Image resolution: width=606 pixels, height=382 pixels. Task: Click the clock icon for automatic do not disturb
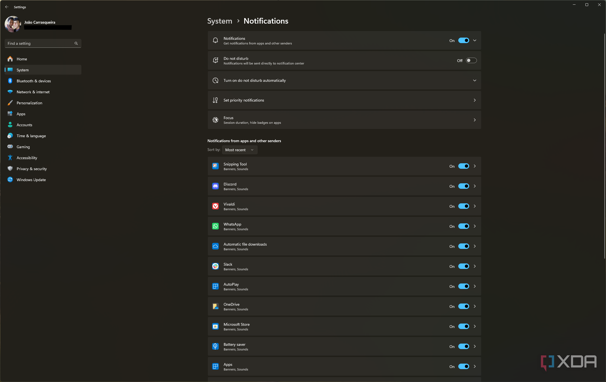click(x=215, y=80)
